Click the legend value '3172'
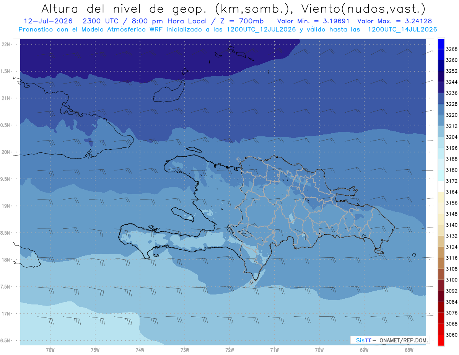This screenshot has height=355, width=459. (452, 181)
